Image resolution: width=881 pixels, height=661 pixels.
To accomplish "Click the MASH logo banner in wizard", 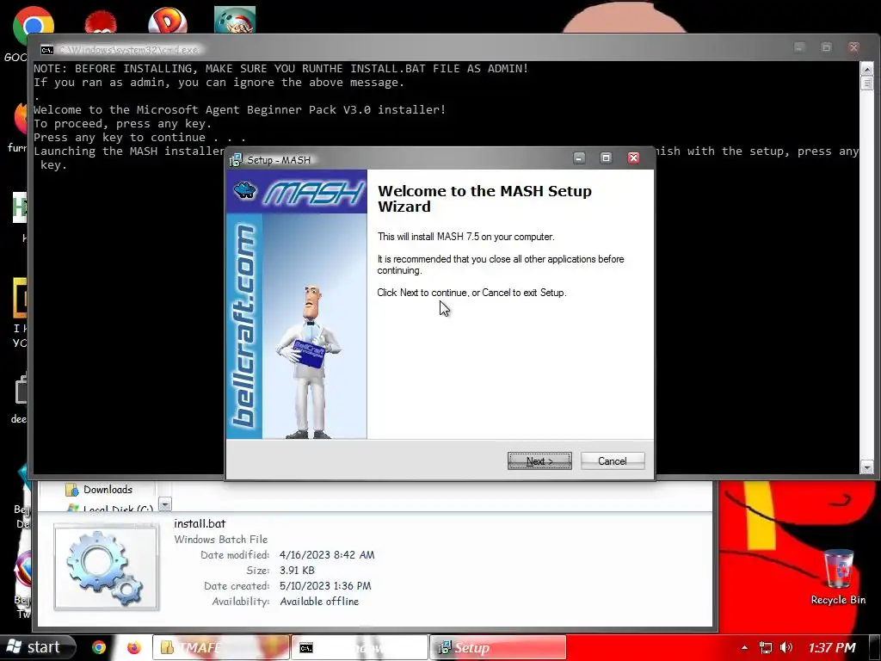I will [x=297, y=192].
